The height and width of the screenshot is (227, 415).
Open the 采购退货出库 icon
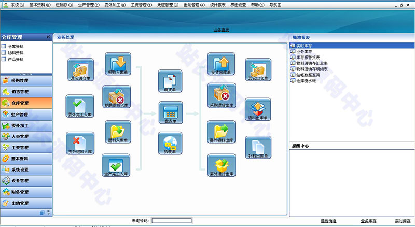(222, 95)
